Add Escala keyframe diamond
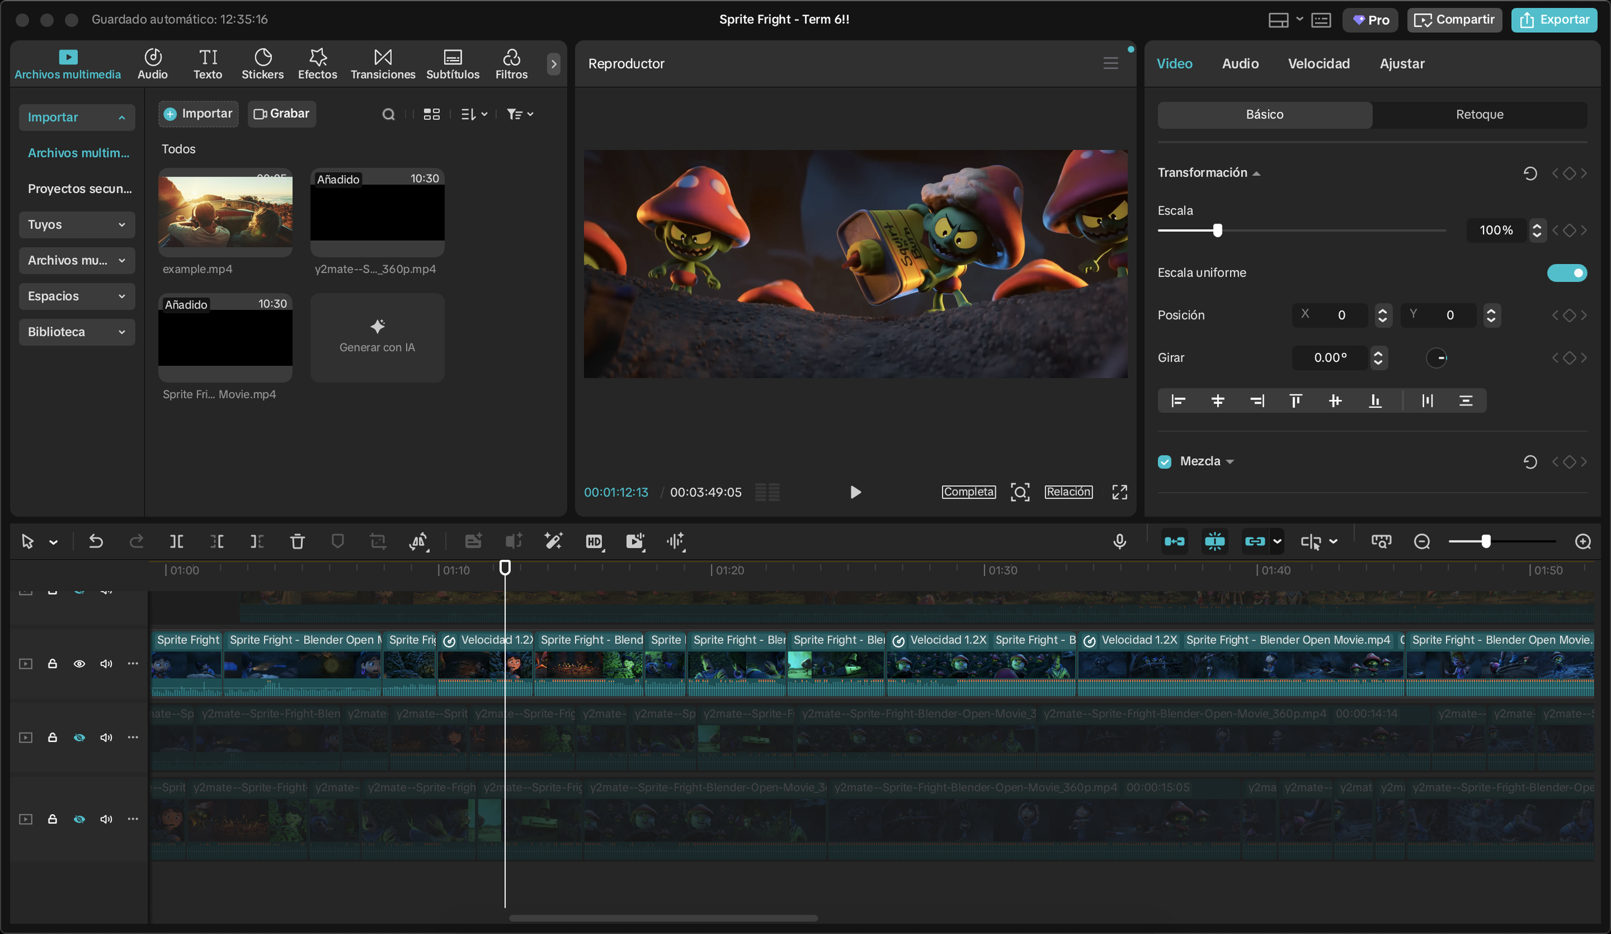The image size is (1611, 934). tap(1569, 230)
